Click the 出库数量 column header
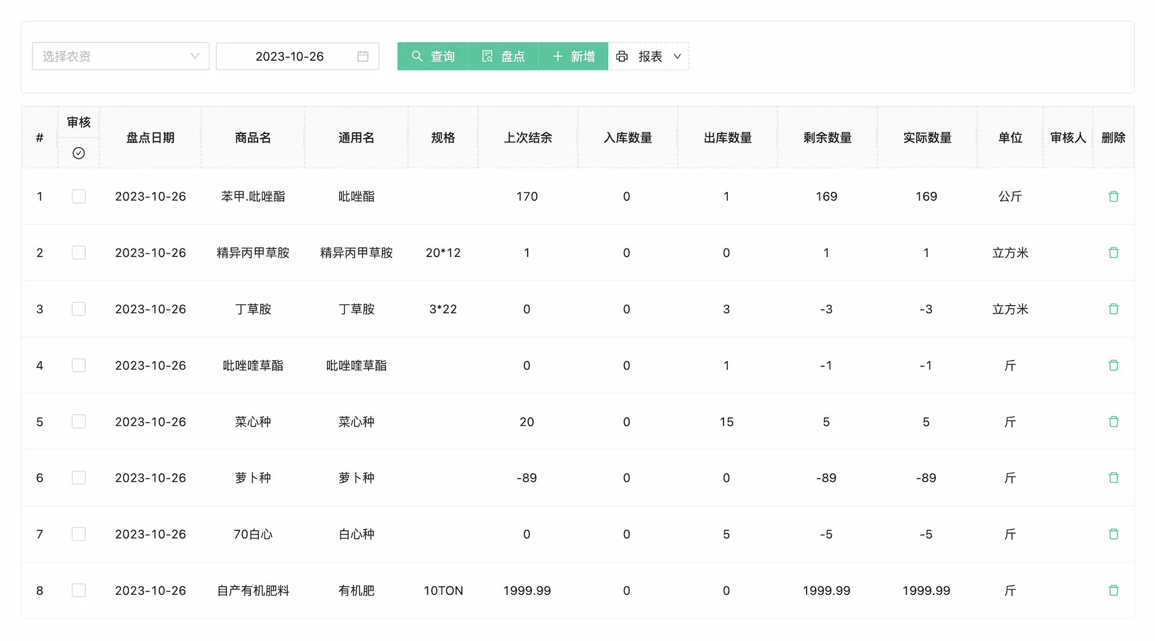Viewport: 1155px width, 641px height. point(727,138)
